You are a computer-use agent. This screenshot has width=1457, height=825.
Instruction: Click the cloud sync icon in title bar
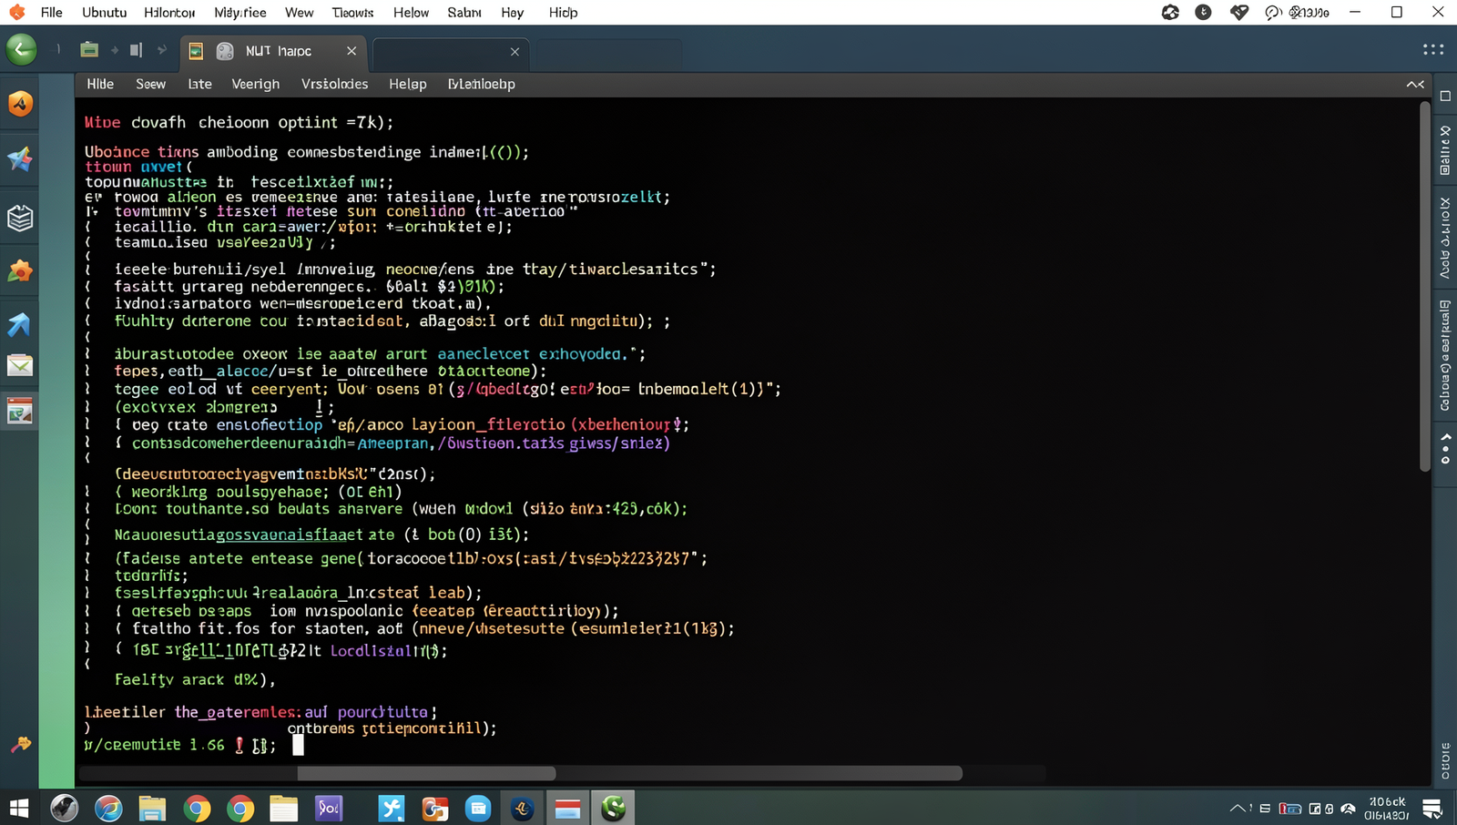pyautogui.click(x=1170, y=12)
